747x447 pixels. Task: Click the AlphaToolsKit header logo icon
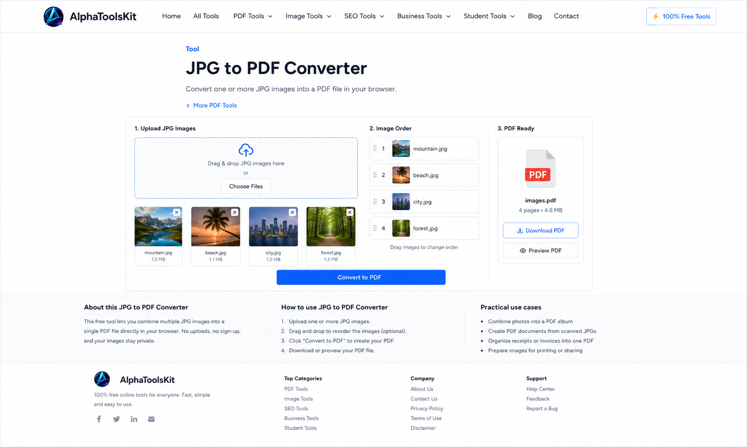pos(53,17)
